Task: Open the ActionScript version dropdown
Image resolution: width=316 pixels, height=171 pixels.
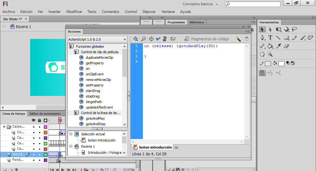Action: (97, 39)
